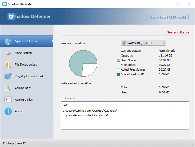Screen dimensions: 195x147
Task: Select the Documents exclusion path row
Action: point(86,115)
